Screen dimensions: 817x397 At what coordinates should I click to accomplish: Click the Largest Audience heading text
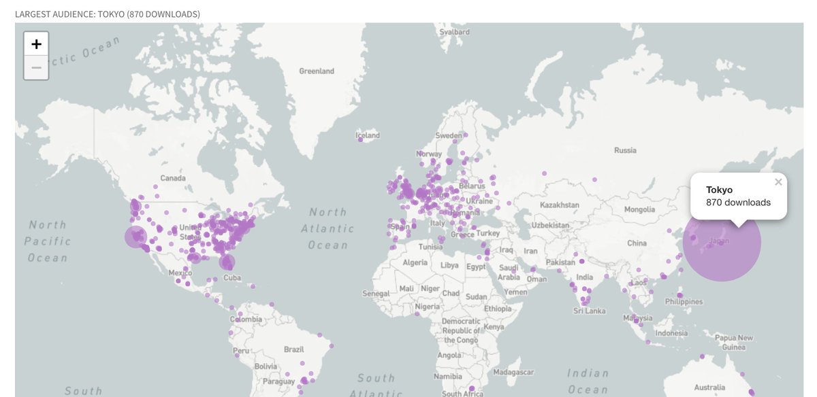pos(108,14)
